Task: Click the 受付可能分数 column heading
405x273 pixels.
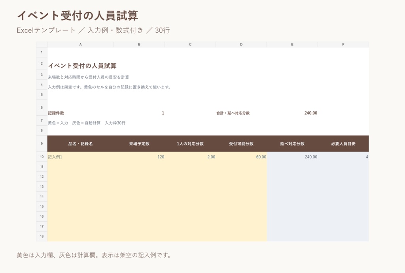Action: click(241, 144)
